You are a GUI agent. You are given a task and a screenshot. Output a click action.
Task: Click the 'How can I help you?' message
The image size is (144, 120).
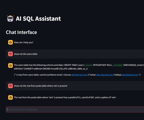[24, 42]
